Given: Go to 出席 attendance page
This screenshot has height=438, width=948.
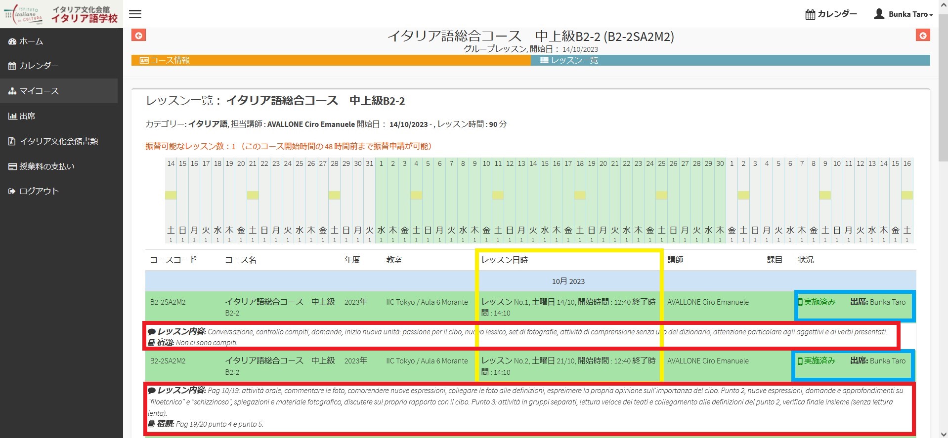Looking at the screenshot, I should tap(27, 116).
